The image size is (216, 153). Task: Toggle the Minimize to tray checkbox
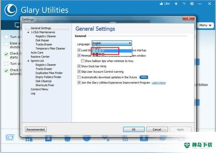click(x=79, y=56)
